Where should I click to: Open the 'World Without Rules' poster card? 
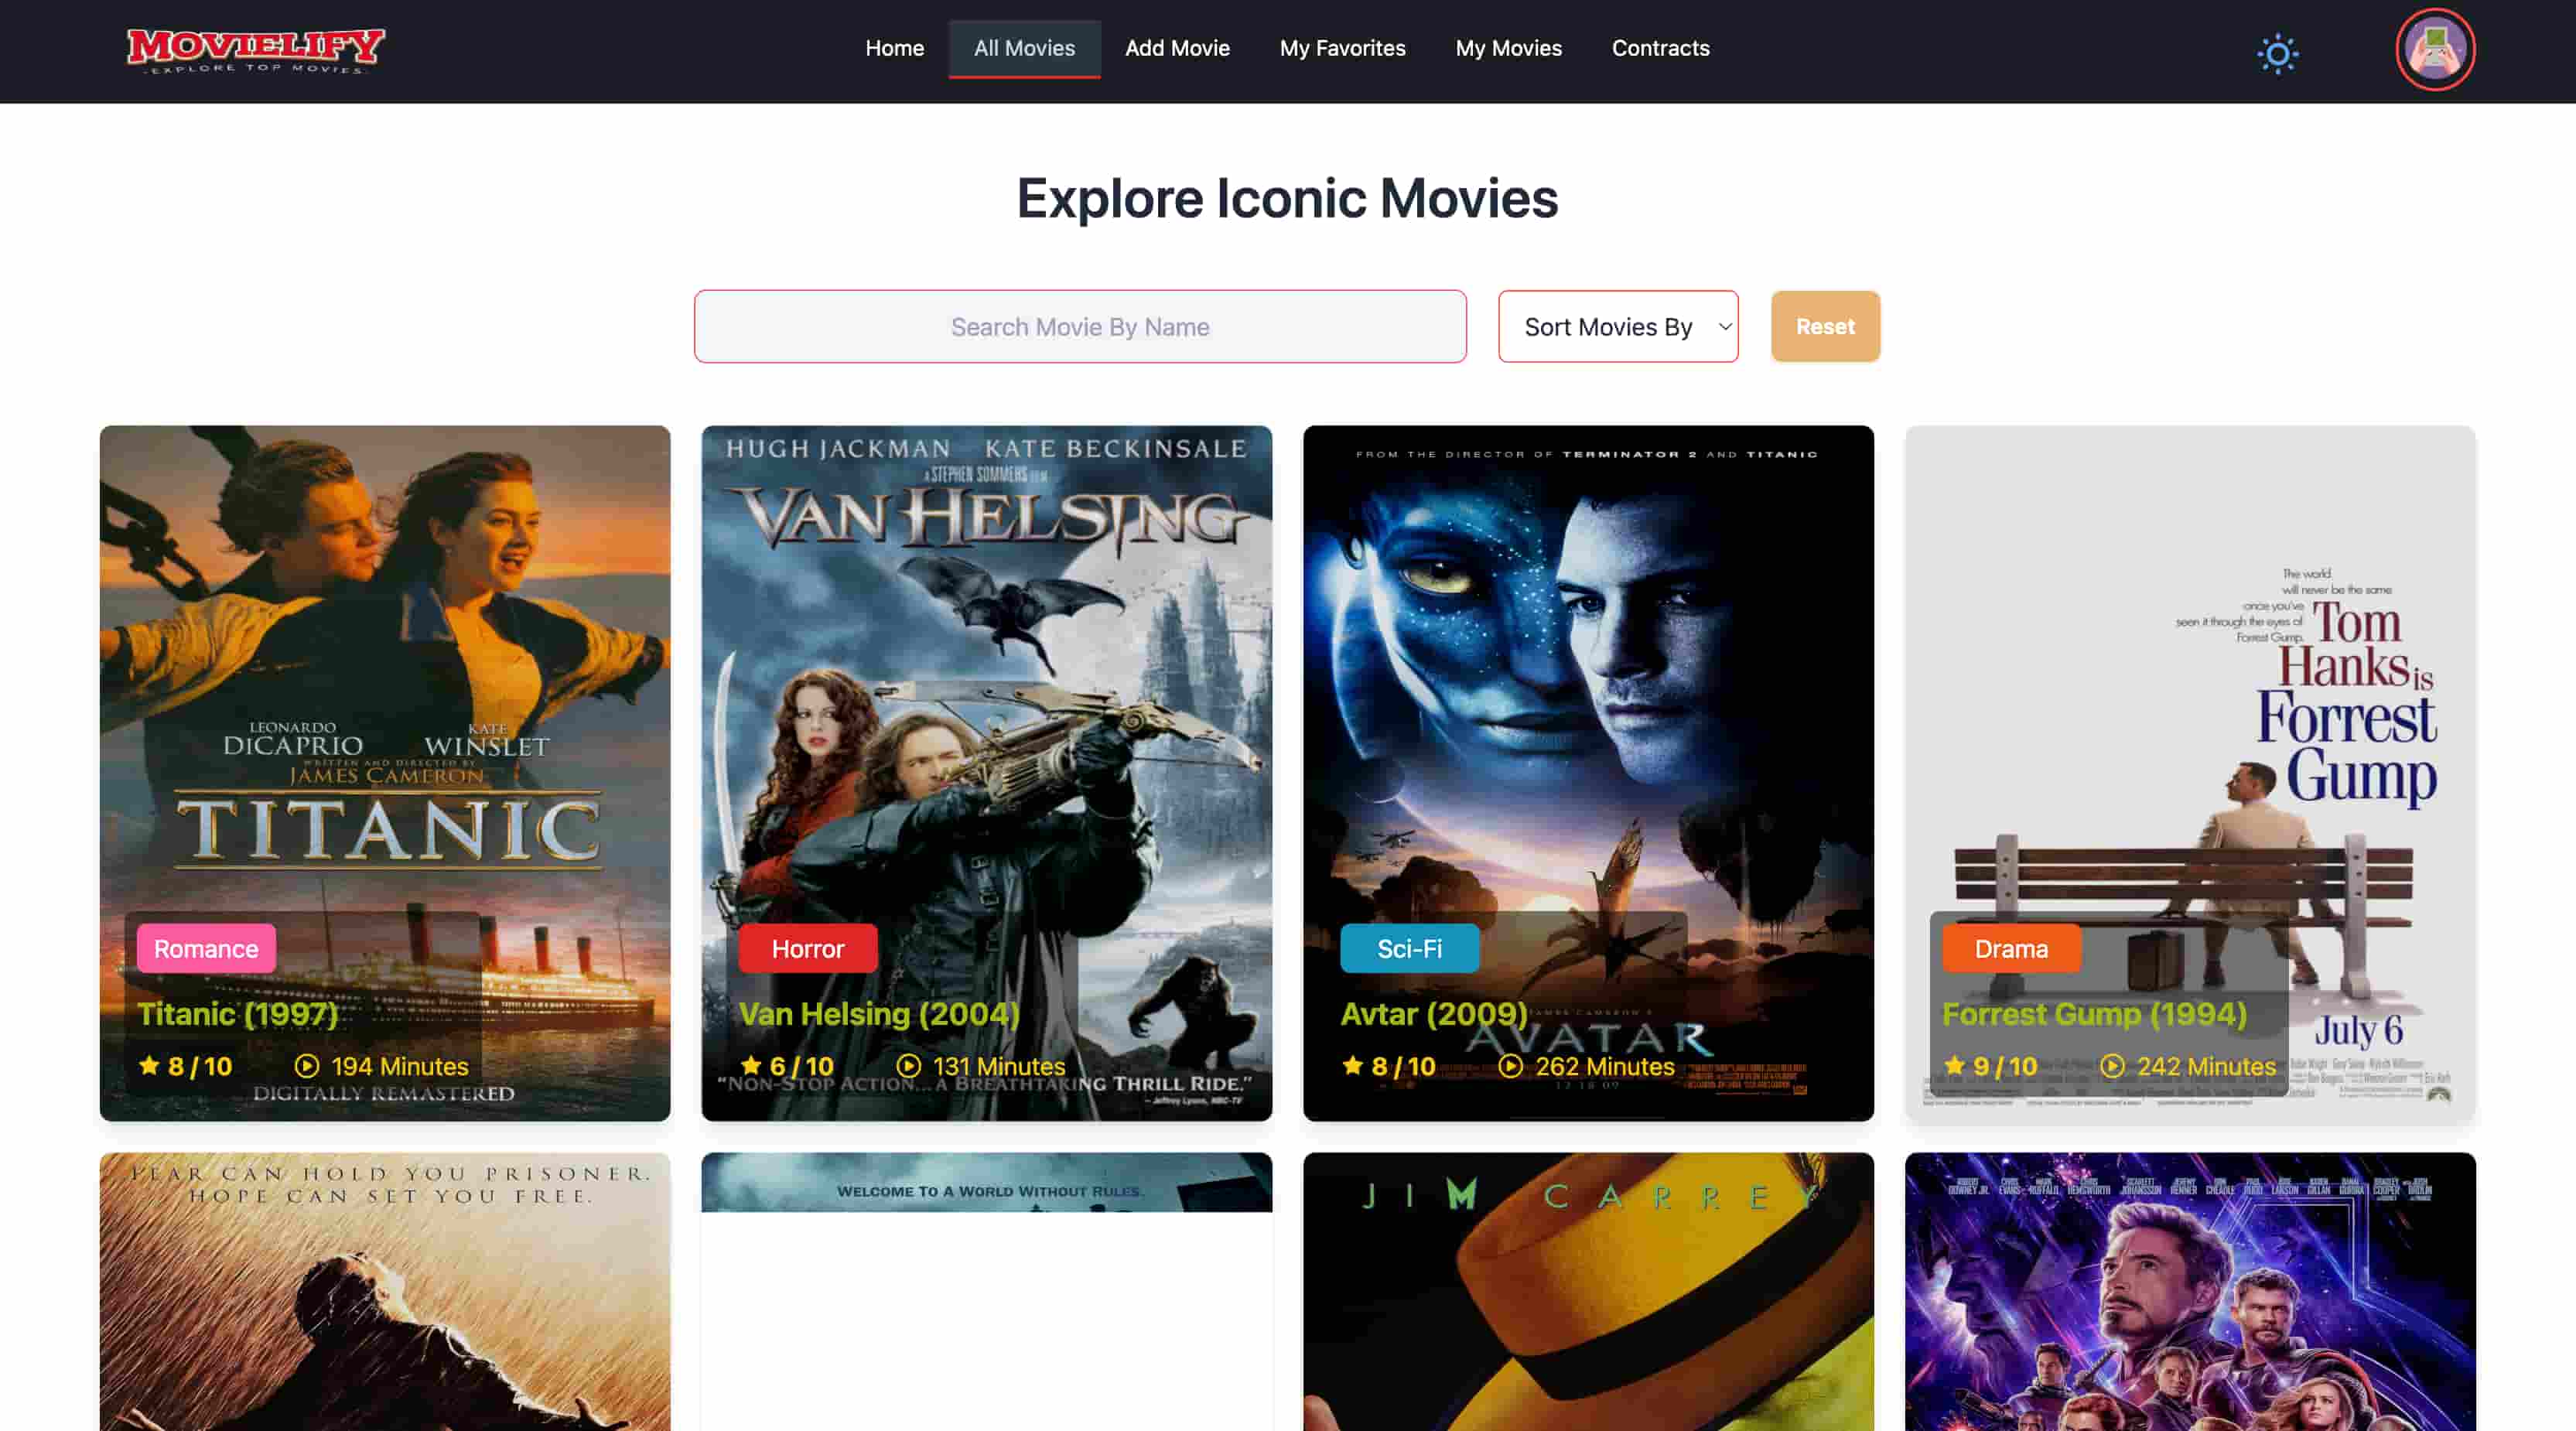[986, 1292]
